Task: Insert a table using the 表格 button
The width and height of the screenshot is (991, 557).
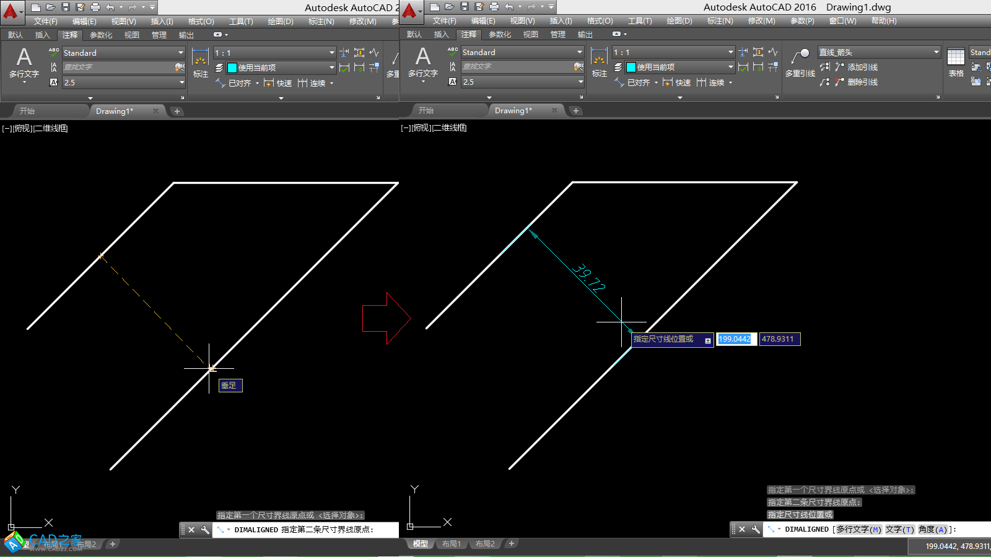Action: coord(956,63)
